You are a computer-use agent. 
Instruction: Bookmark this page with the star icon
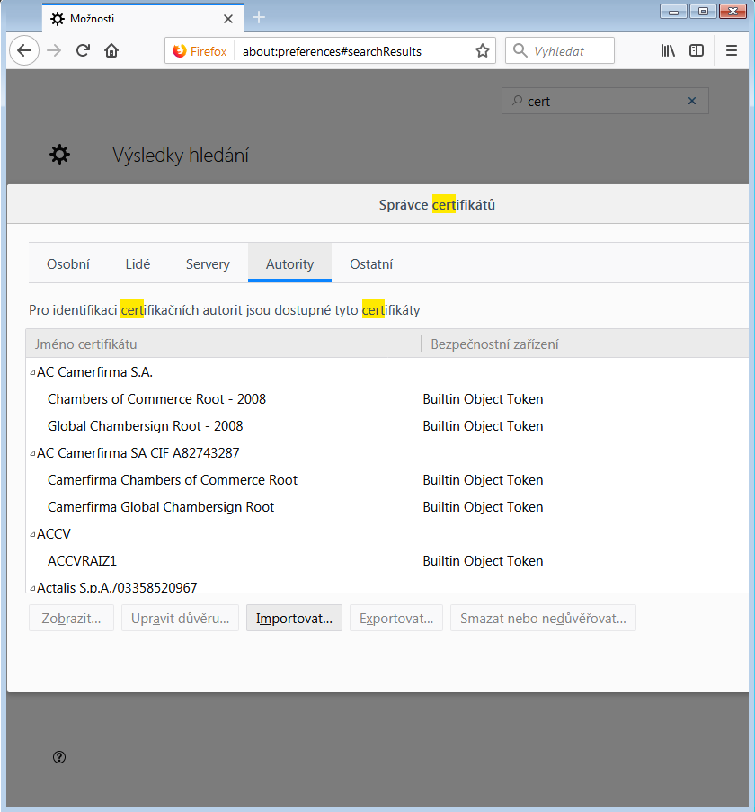pos(482,51)
